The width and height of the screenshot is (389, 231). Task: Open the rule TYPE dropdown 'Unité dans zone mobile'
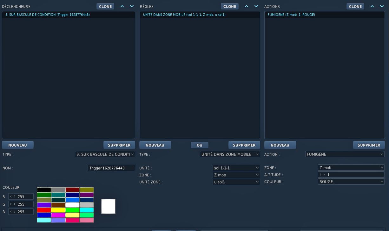click(230, 154)
